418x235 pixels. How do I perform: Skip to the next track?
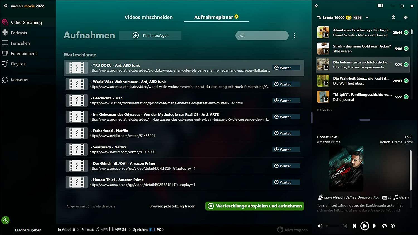coord(375,226)
